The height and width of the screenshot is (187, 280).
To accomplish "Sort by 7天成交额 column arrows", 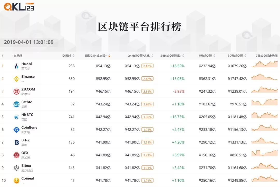I will (x=214, y=56).
